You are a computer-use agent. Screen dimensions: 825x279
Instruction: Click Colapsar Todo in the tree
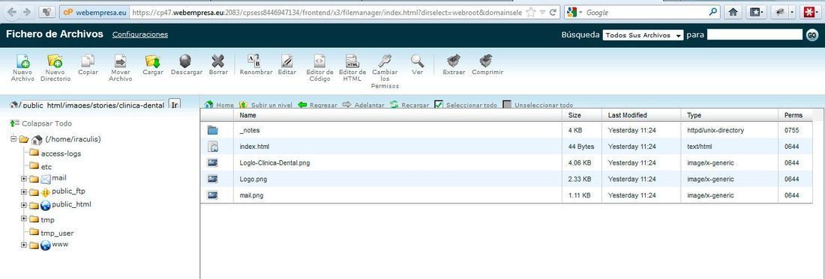coord(41,123)
